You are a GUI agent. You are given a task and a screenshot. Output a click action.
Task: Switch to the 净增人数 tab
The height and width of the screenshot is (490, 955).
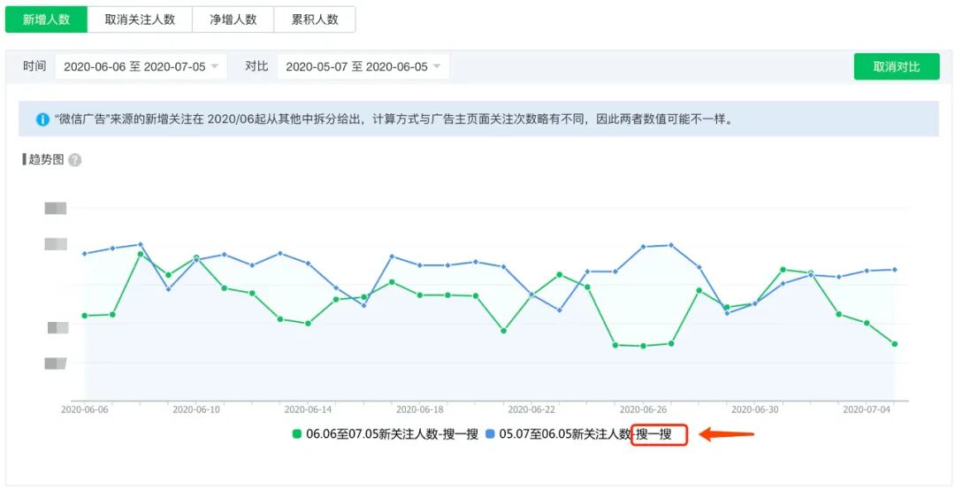click(x=233, y=19)
